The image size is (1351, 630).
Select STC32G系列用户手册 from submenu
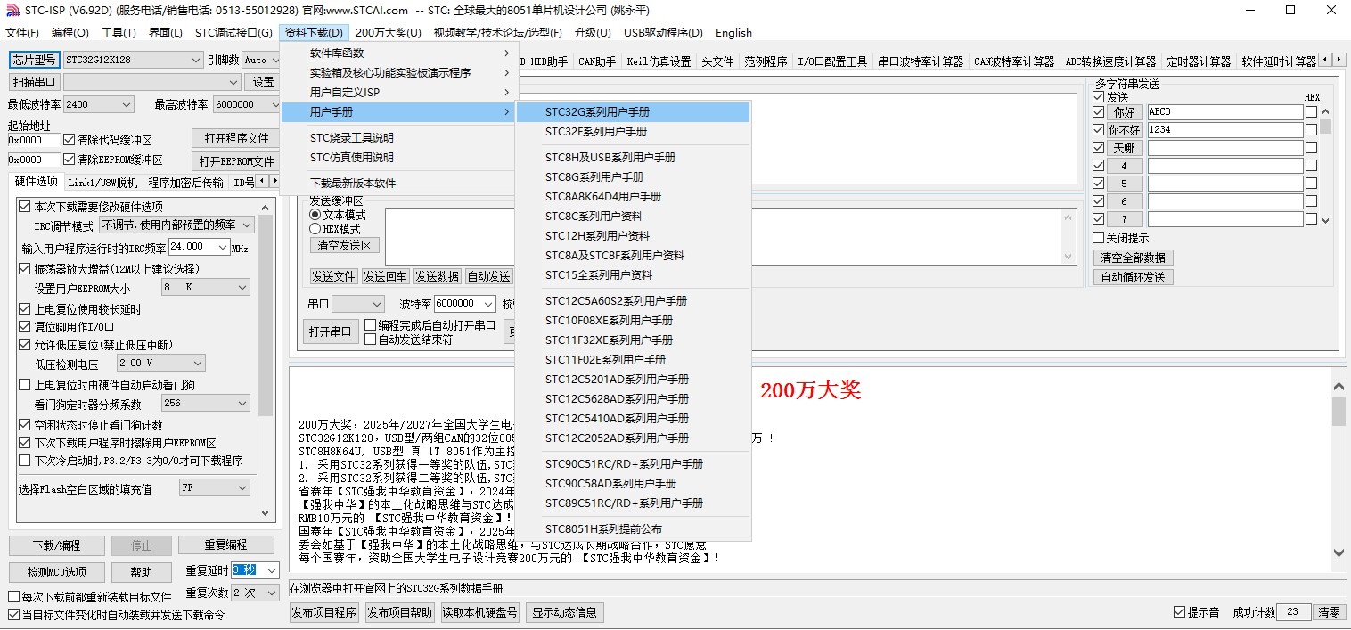pyautogui.click(x=634, y=112)
